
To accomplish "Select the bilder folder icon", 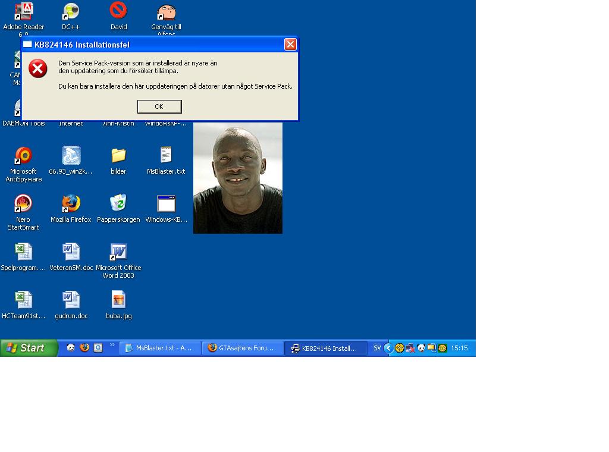I will click(118, 156).
